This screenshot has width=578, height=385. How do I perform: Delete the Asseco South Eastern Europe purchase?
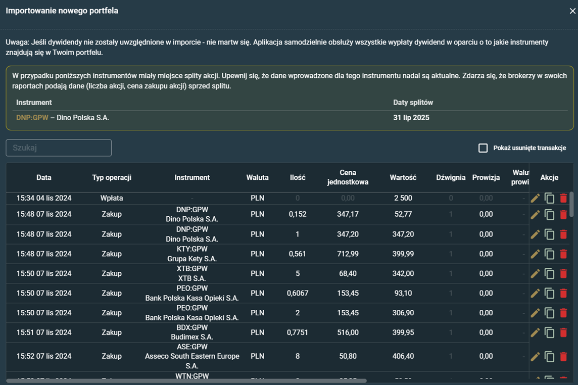pos(563,357)
